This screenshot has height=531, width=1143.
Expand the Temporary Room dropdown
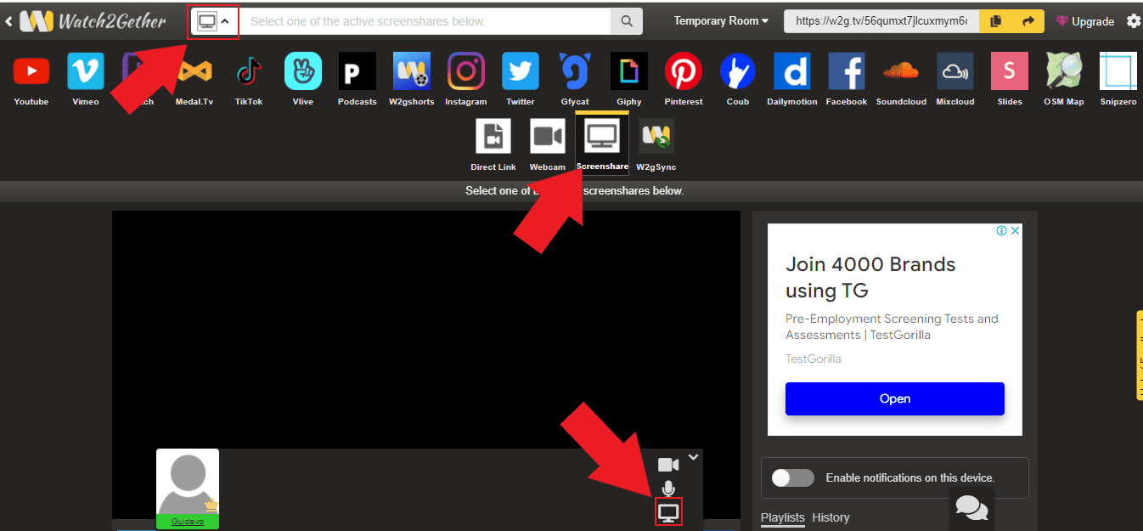(721, 21)
